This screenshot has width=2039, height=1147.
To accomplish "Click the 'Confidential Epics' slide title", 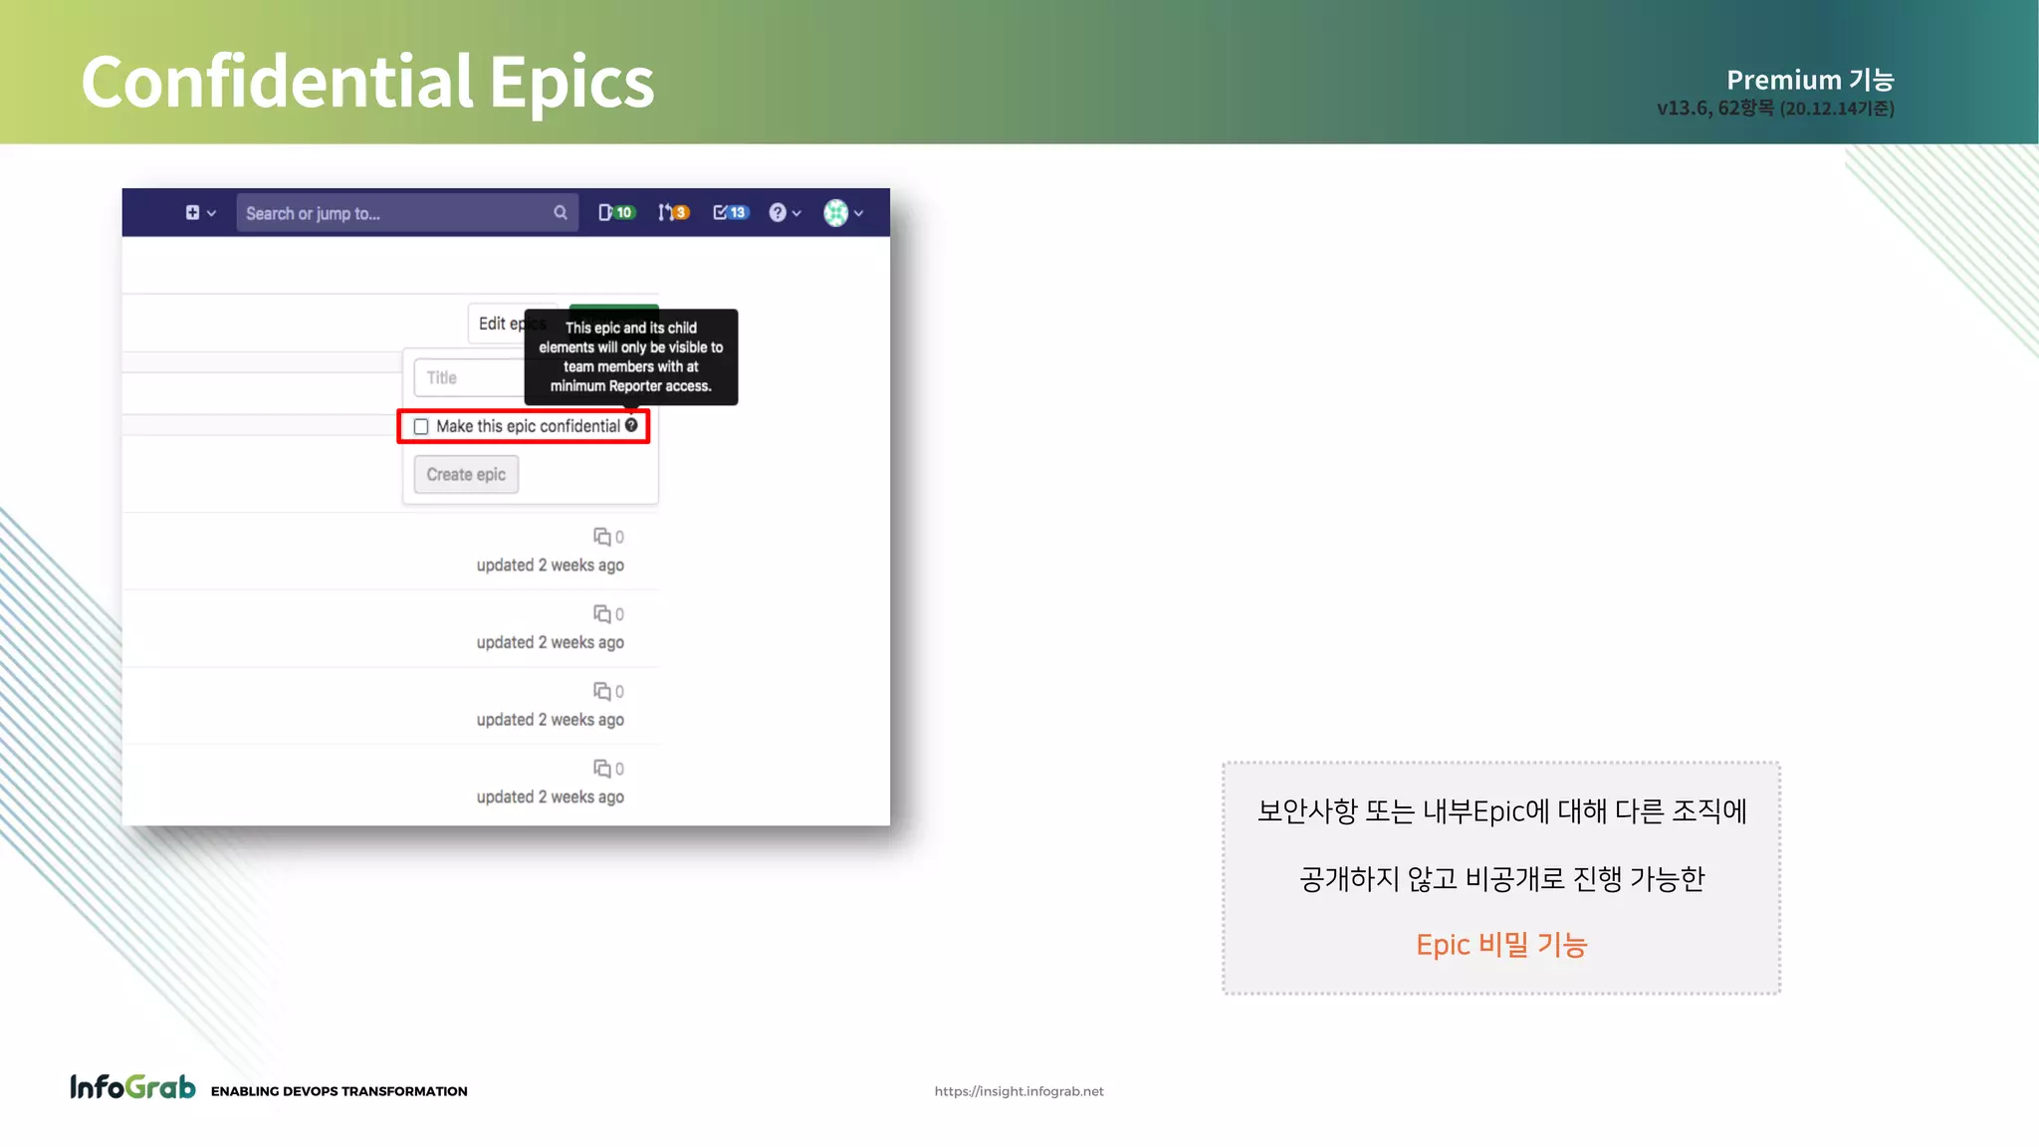I will pyautogui.click(x=367, y=83).
